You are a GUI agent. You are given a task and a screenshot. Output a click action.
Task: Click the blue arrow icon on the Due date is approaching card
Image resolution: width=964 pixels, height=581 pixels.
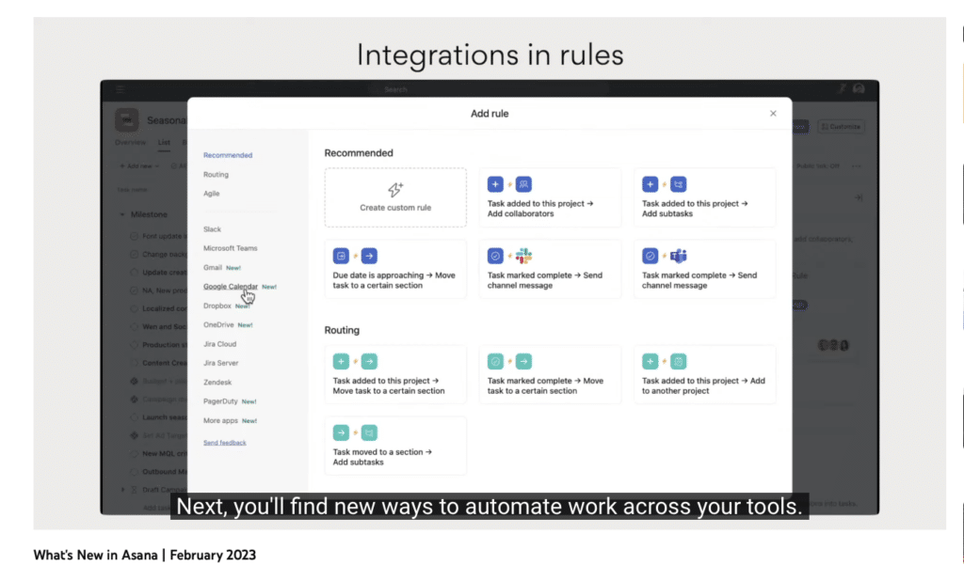tap(369, 256)
